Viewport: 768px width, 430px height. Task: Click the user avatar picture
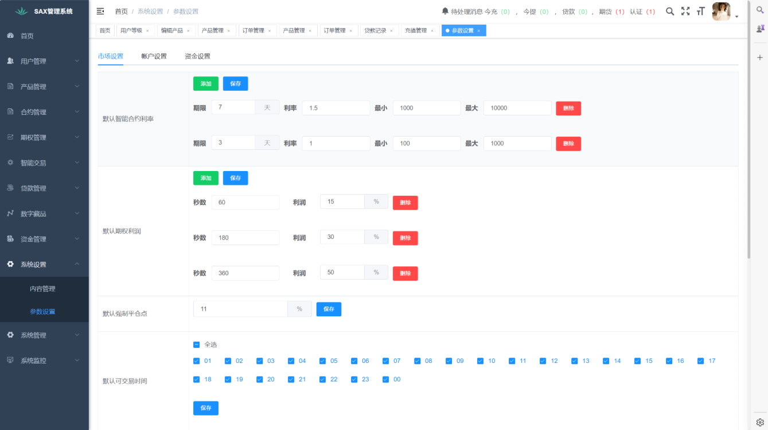[x=721, y=11]
